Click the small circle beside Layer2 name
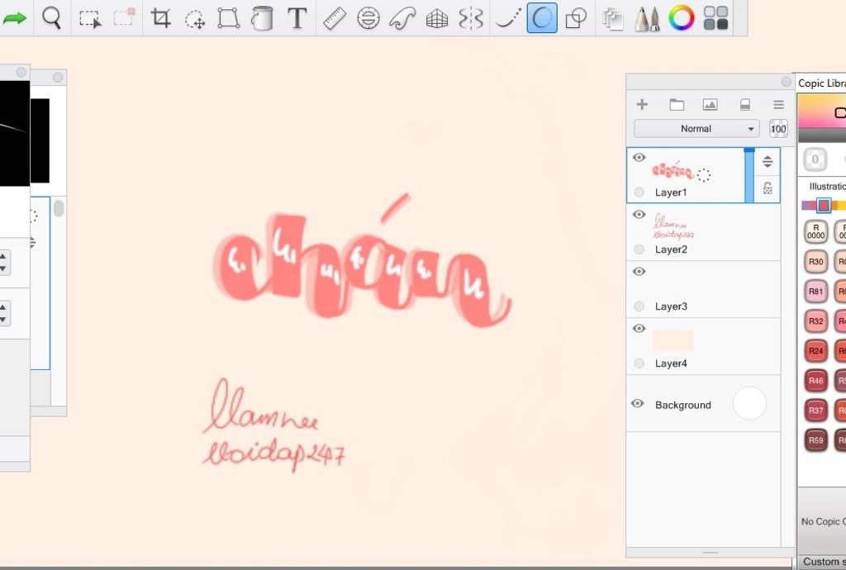846x570 pixels. click(x=639, y=249)
